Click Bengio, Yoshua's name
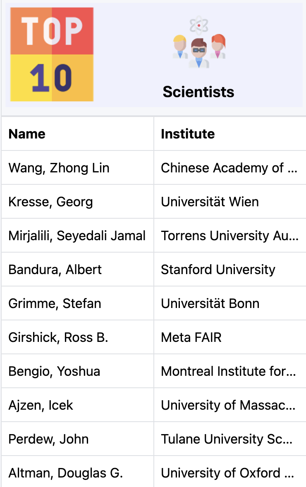306x487 pixels. (x=54, y=371)
